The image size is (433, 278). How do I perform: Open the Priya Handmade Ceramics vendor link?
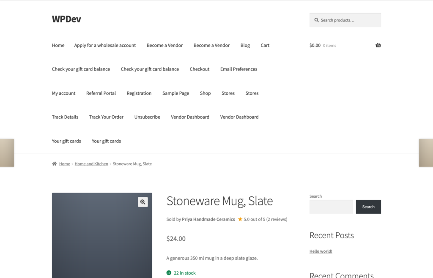208,219
